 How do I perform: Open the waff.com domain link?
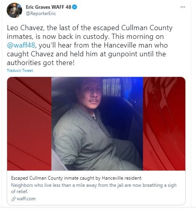(x=26, y=199)
